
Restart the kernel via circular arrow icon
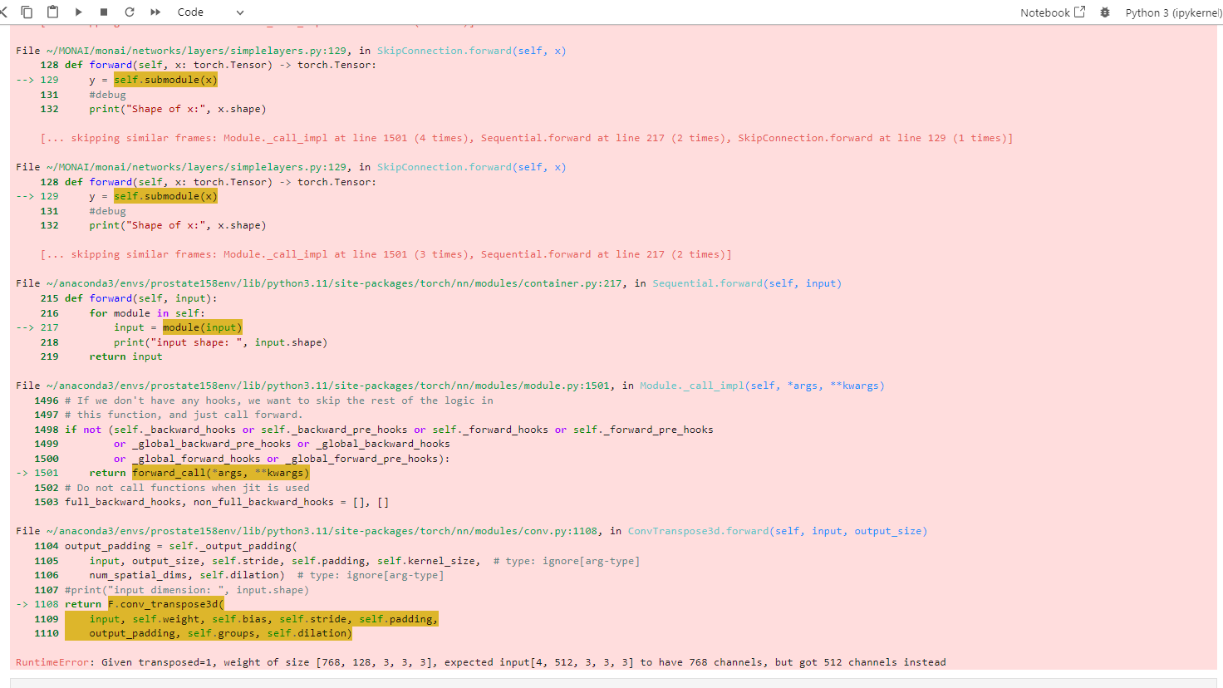click(130, 12)
